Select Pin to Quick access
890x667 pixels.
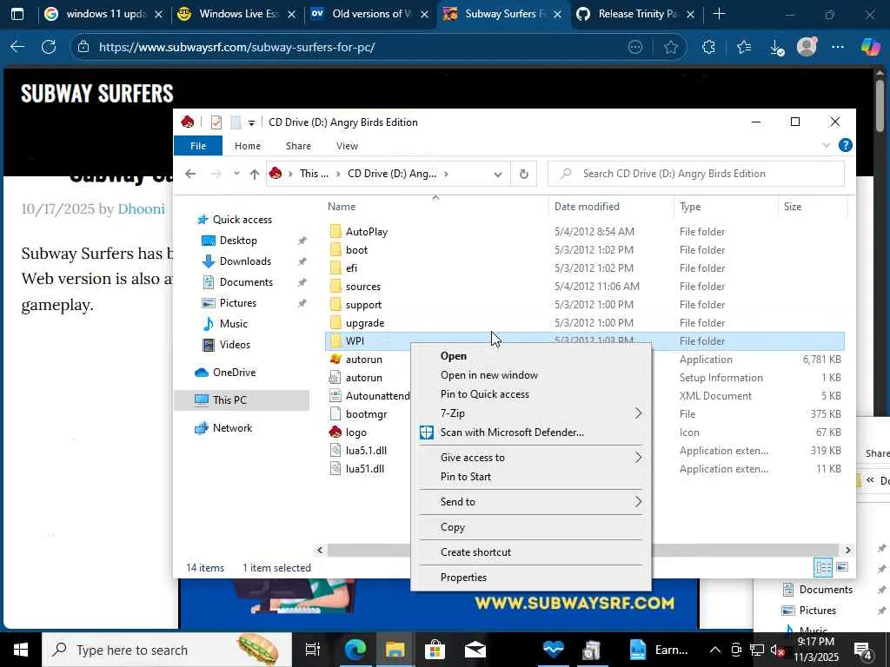click(531, 393)
